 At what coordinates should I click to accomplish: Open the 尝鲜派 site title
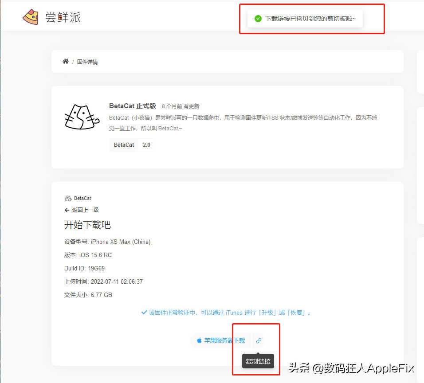coord(63,17)
